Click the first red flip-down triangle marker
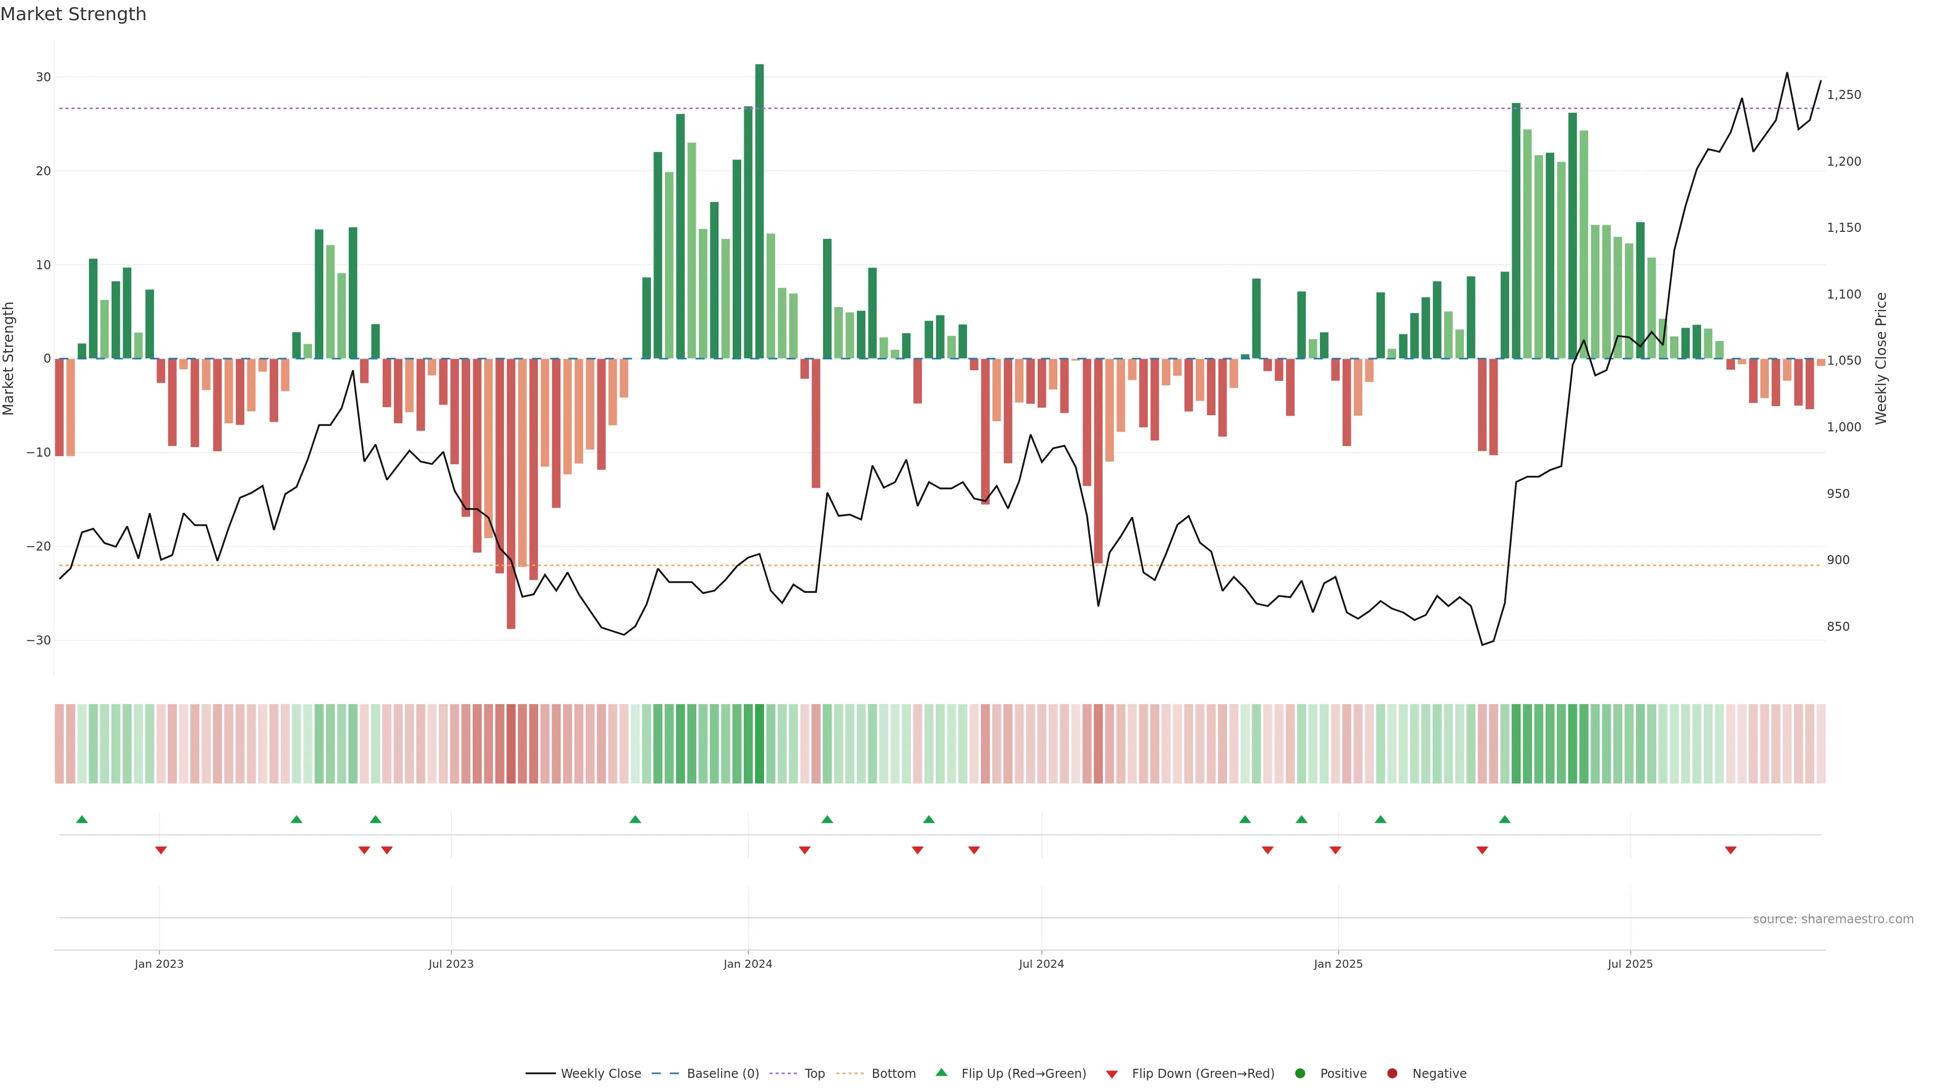 (161, 850)
